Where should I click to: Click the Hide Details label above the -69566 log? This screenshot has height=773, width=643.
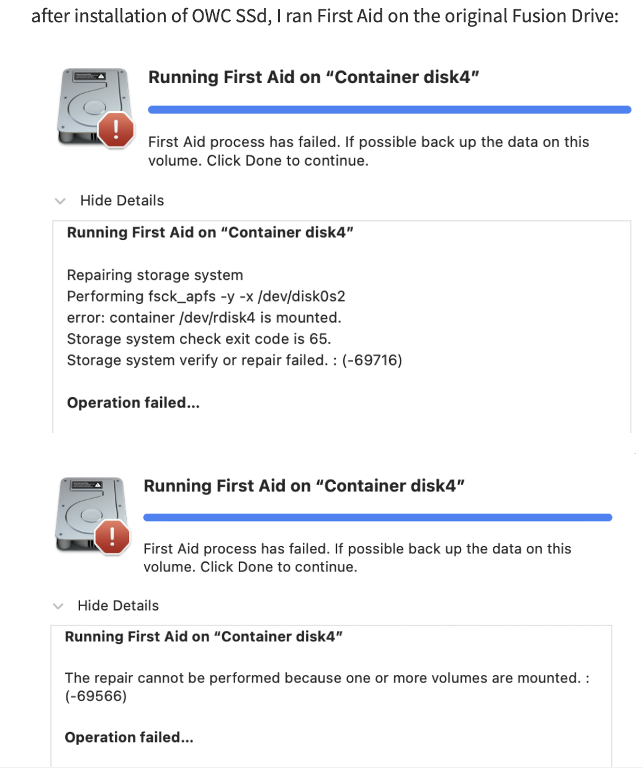(x=118, y=605)
